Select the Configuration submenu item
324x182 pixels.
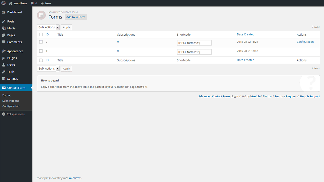tap(11, 106)
